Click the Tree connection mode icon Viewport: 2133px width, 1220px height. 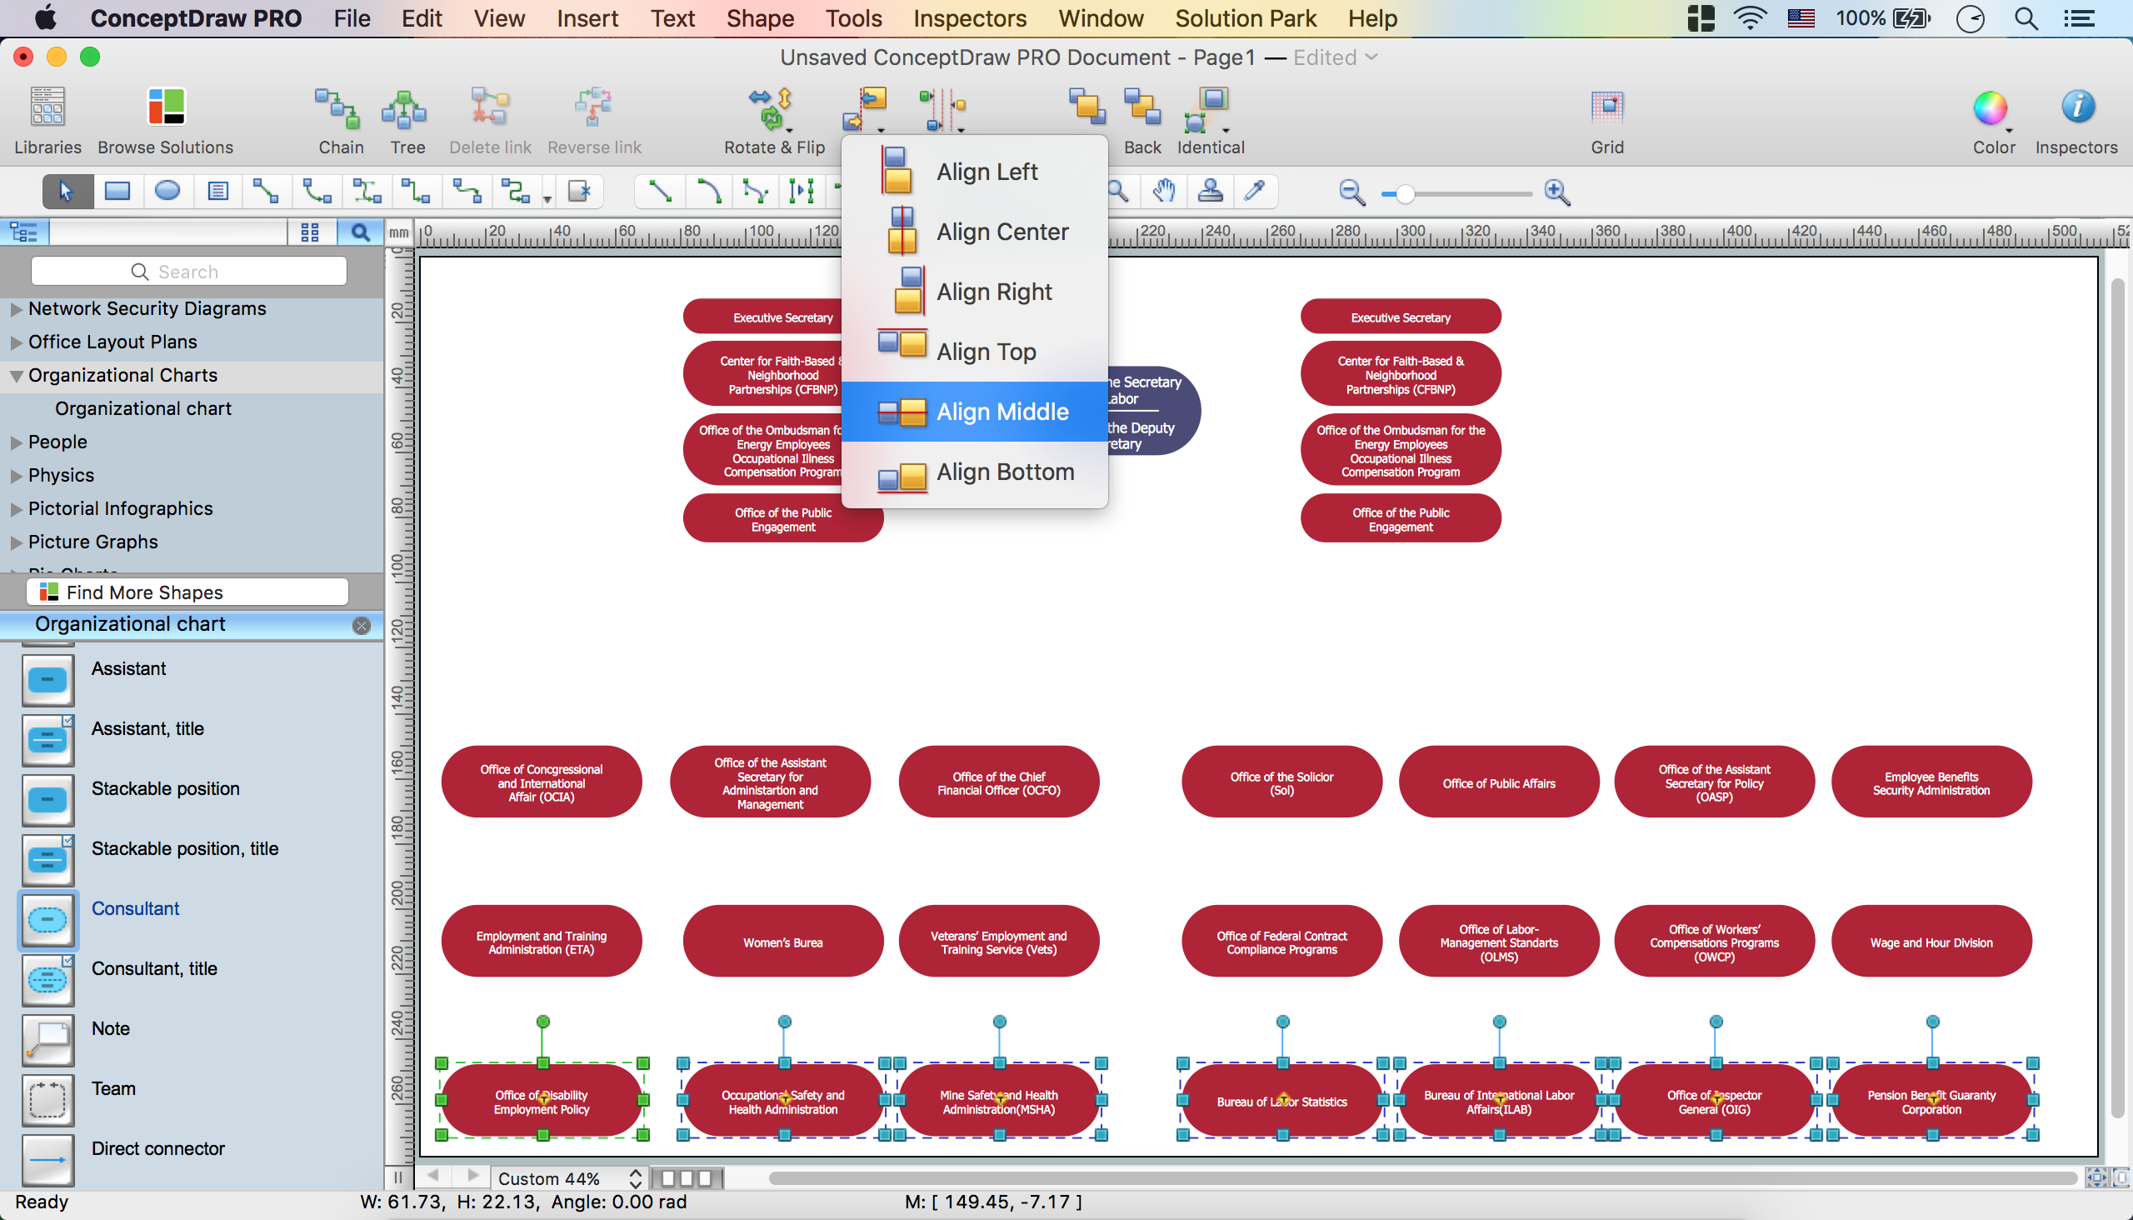tap(407, 111)
